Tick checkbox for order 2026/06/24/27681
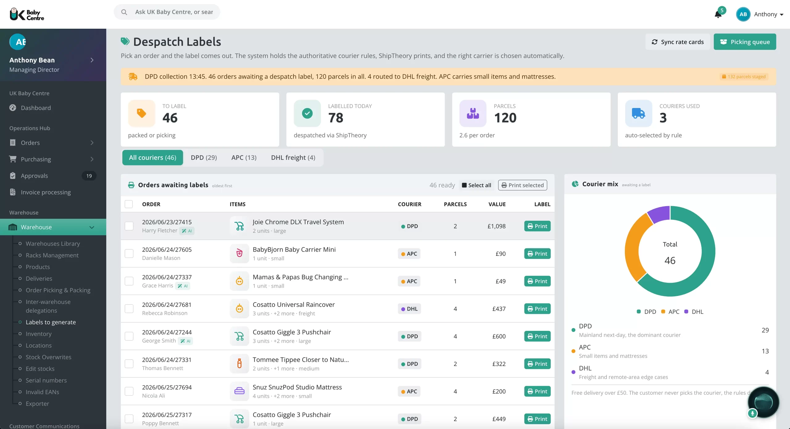 129,309
